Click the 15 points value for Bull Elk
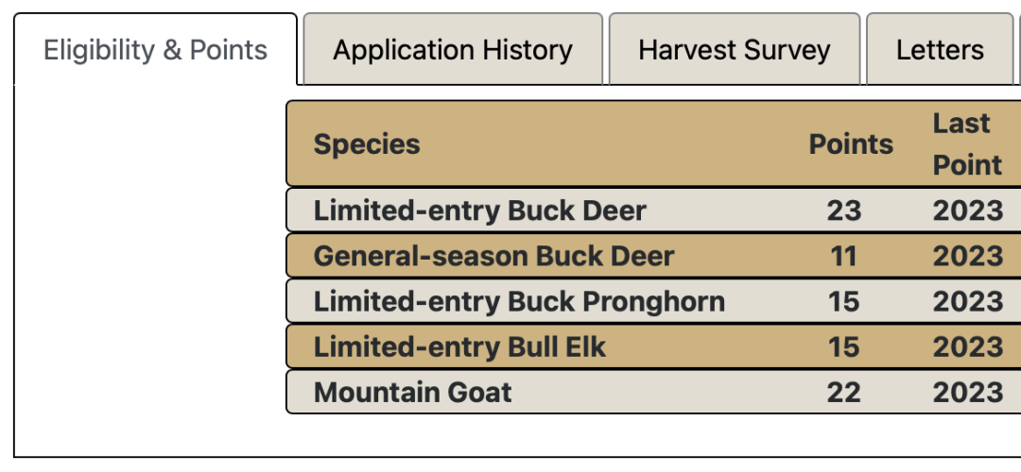Screen dimensions: 1021x472 click(844, 347)
